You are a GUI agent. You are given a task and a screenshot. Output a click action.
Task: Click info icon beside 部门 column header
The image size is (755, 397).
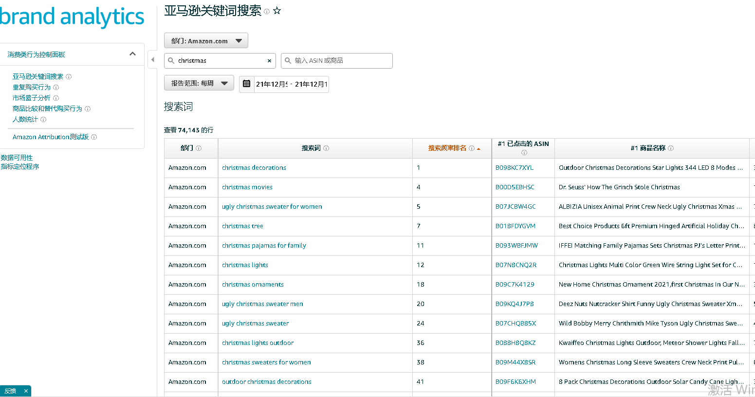tap(199, 148)
